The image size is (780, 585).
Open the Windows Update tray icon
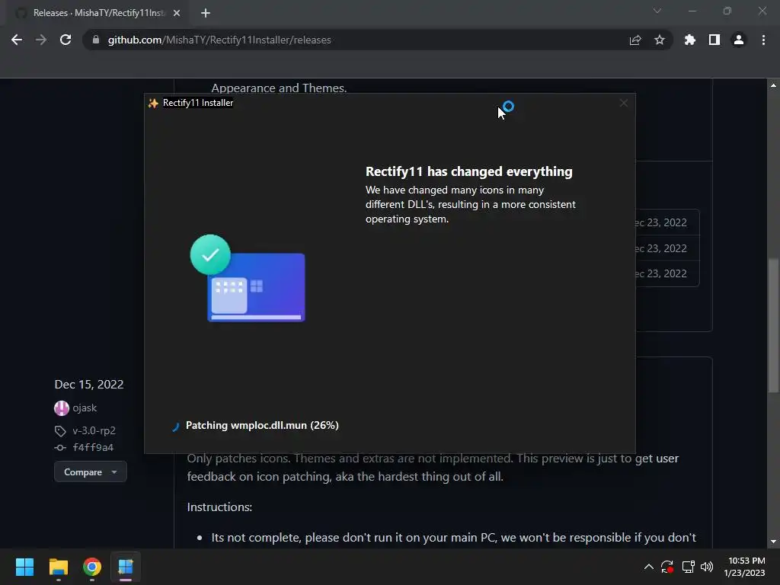(667, 567)
